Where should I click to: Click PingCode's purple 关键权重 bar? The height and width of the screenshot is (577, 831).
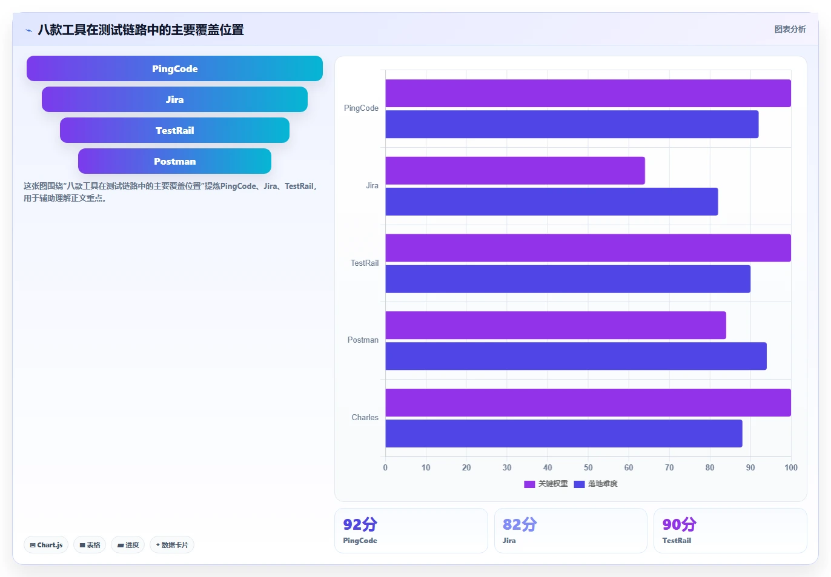click(x=588, y=93)
